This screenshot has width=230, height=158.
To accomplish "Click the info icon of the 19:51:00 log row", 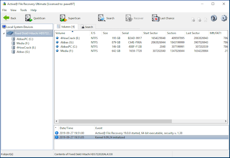I will point(56,133).
